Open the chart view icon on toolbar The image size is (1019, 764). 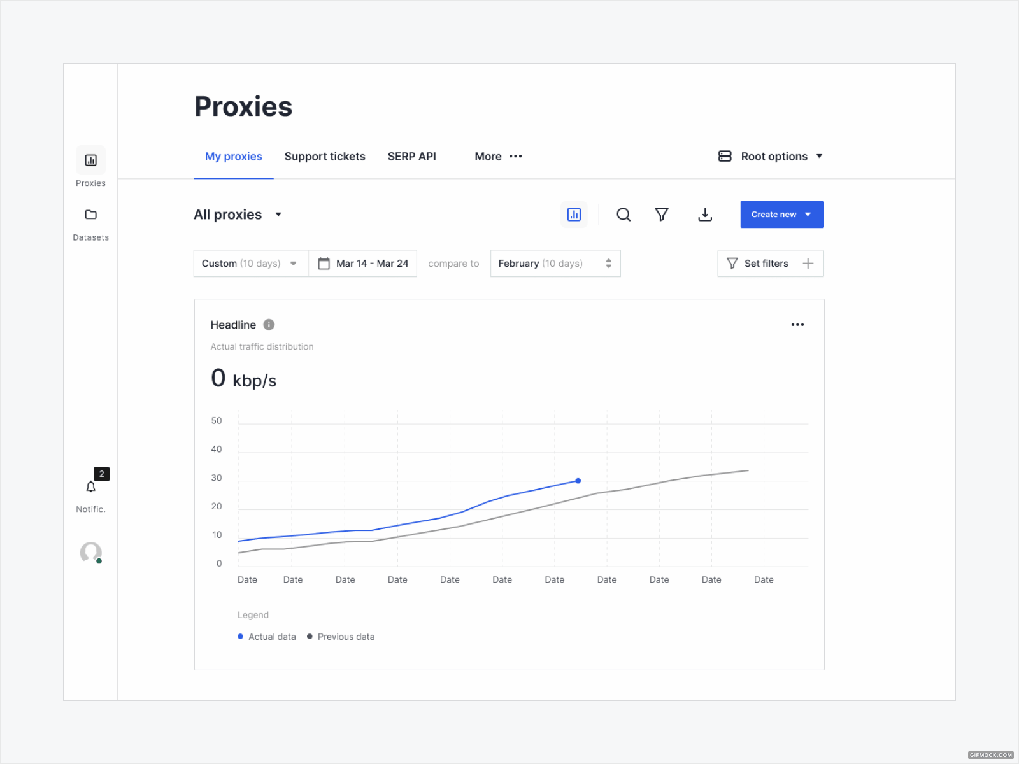(574, 215)
